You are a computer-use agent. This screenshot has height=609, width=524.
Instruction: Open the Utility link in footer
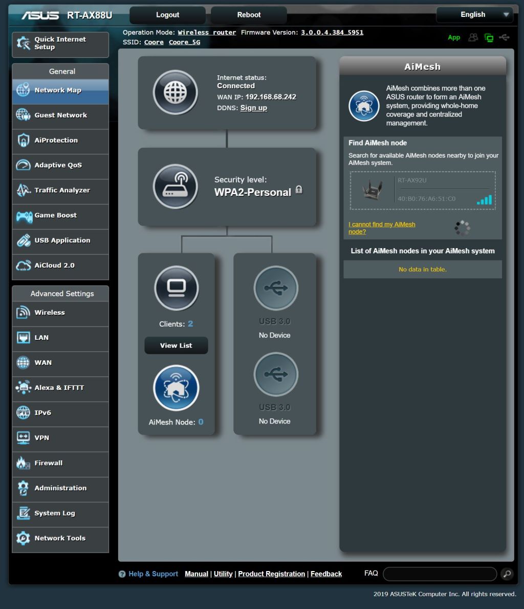223,574
